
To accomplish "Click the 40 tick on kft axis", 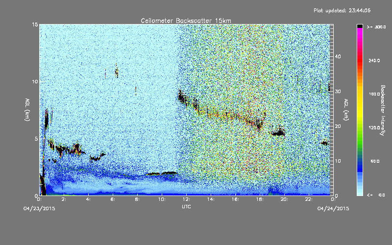I will pos(338,56).
